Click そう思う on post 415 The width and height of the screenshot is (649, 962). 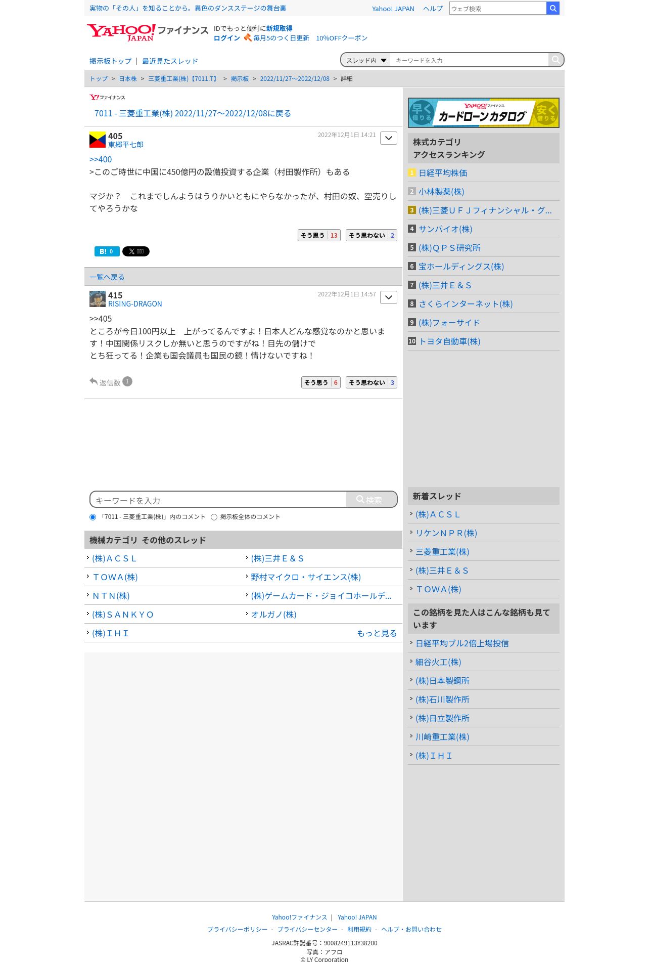321,382
